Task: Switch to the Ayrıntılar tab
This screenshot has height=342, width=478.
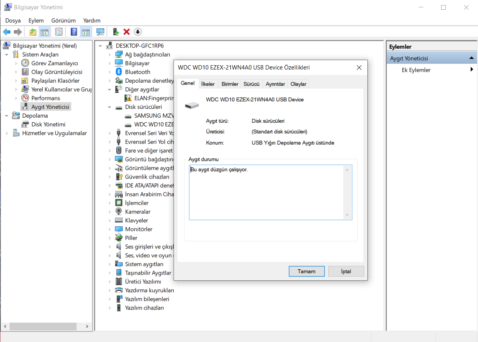Action: [275, 84]
